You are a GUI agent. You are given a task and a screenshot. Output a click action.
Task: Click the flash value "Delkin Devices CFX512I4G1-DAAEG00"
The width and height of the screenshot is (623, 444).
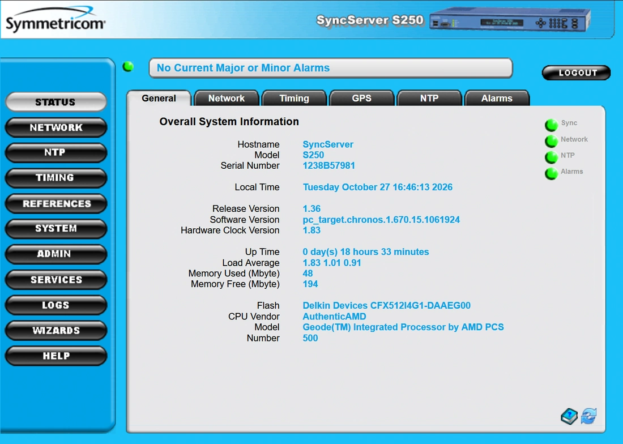(387, 306)
